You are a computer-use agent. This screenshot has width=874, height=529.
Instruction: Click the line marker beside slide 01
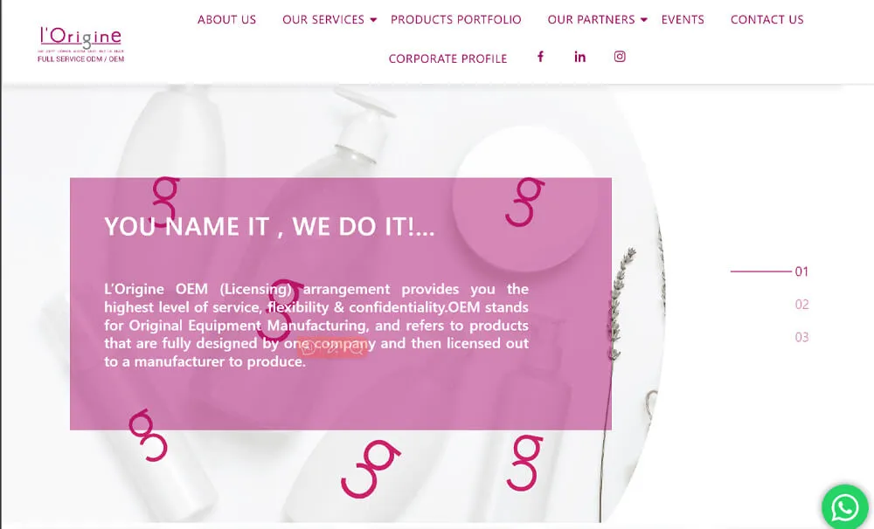click(x=761, y=271)
